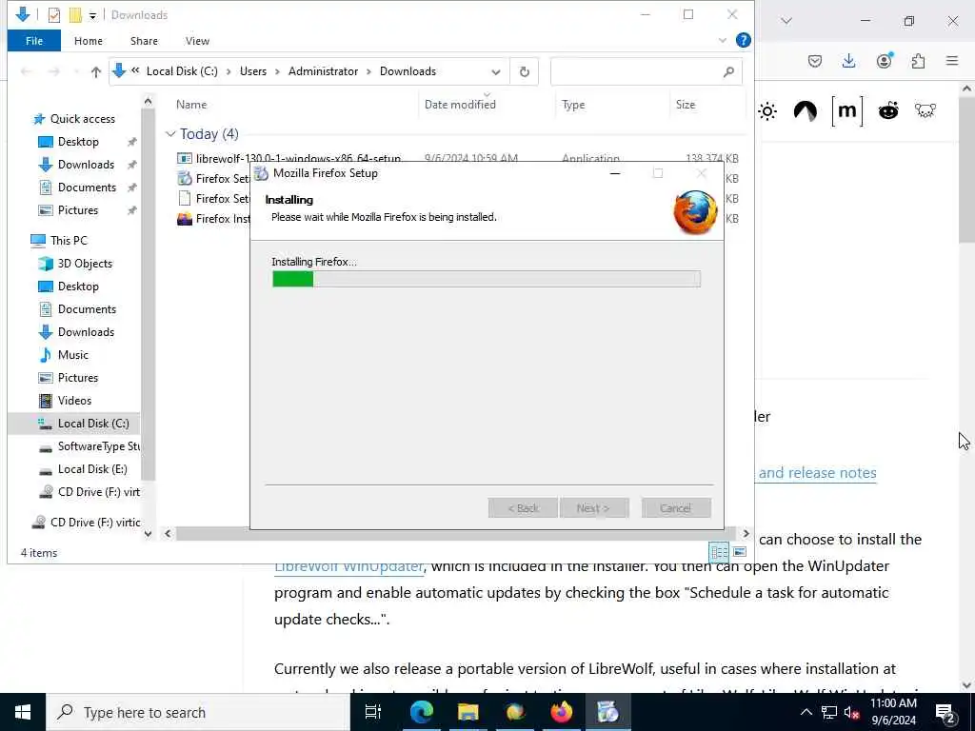
Task: Open the mascot icon right of Reddit
Action: click(x=925, y=110)
